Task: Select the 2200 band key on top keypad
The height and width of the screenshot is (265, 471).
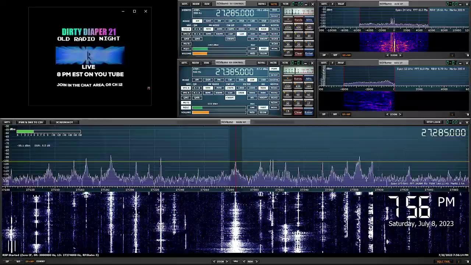Action: coord(288,28)
